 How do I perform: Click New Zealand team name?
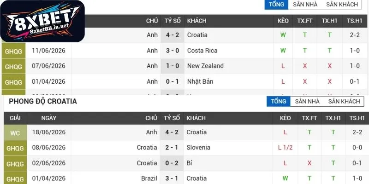(205, 66)
